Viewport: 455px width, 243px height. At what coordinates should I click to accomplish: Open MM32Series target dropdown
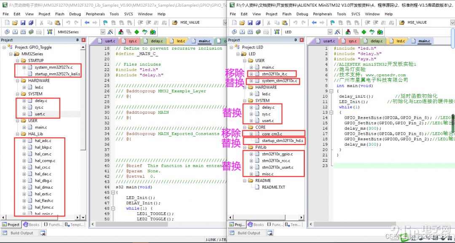point(103,32)
